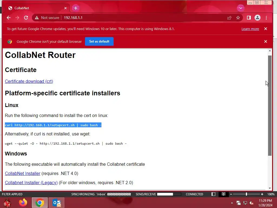The height and width of the screenshot is (208, 277).
Task: Click the Linux heading text
Action: click(12, 105)
